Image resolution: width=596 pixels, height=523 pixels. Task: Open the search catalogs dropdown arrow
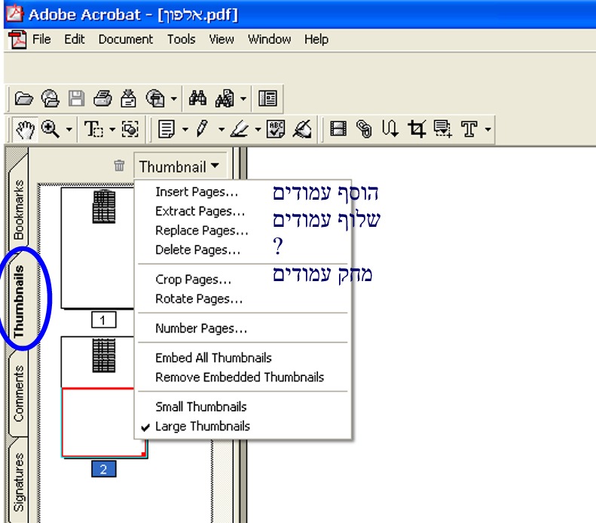(243, 99)
